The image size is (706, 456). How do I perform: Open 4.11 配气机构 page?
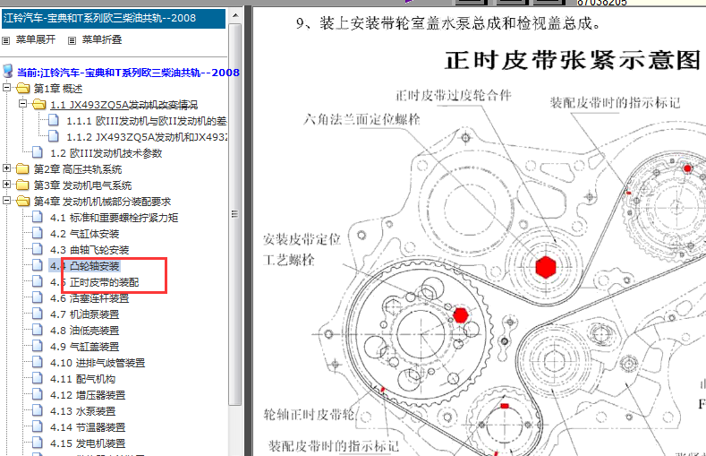click(83, 379)
